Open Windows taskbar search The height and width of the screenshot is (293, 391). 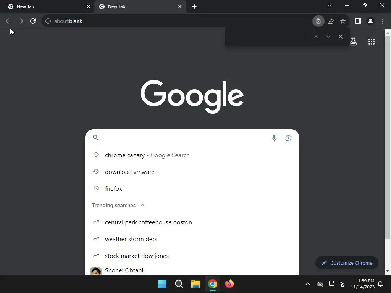[179, 284]
